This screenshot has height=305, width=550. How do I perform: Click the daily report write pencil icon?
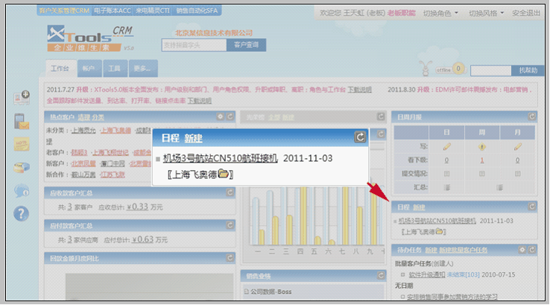tap(446, 146)
